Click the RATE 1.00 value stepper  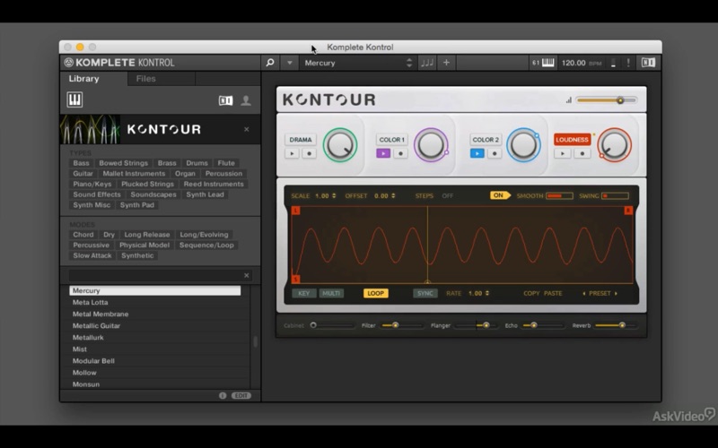[478, 294]
